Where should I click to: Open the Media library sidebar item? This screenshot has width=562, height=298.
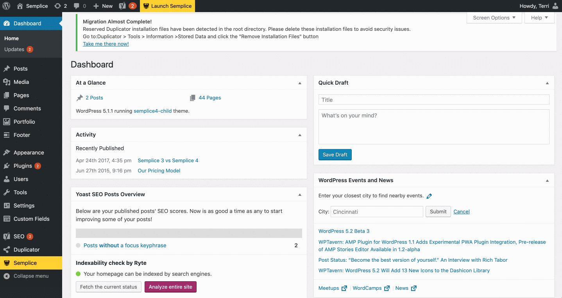point(21,82)
